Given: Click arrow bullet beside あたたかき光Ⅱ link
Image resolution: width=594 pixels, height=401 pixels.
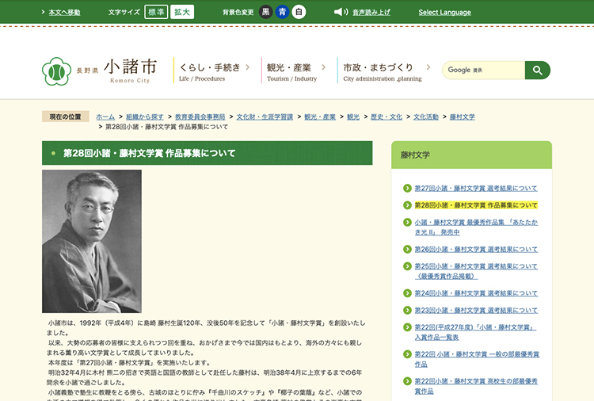Looking at the screenshot, I should pos(407,222).
